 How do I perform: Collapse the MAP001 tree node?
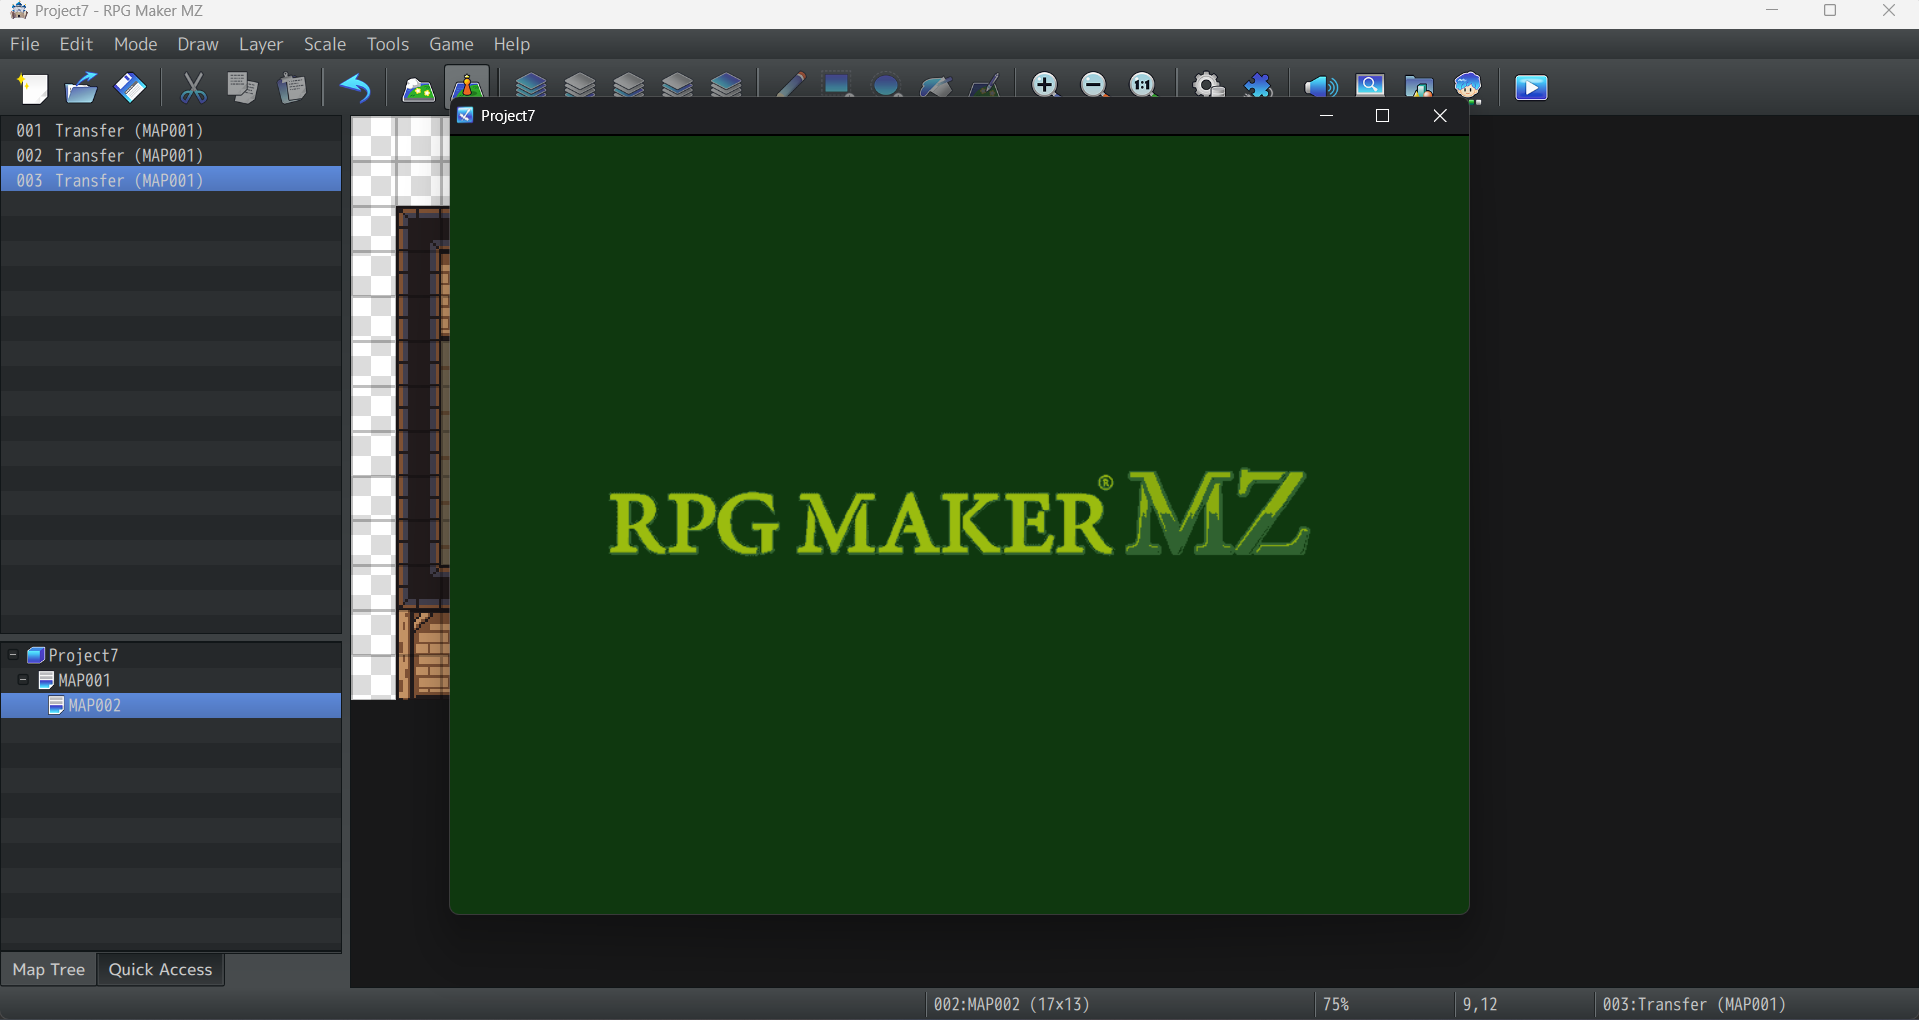(23, 680)
